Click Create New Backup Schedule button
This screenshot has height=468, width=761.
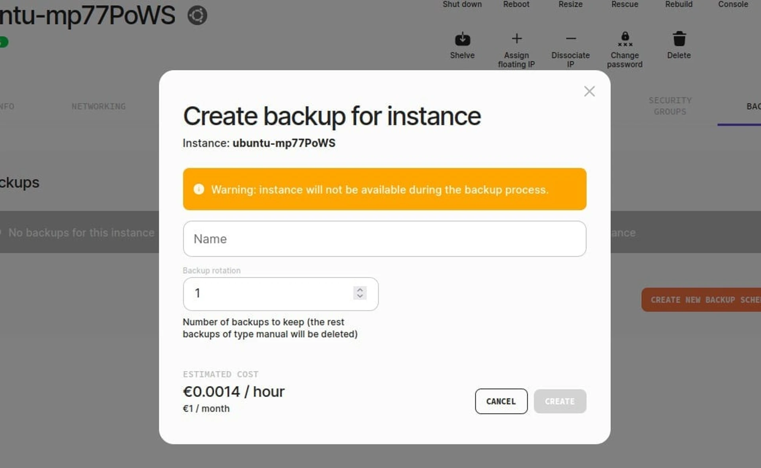701,300
